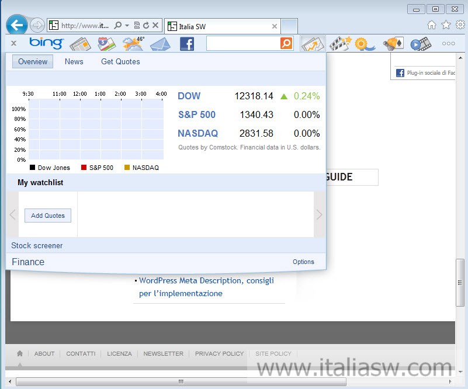
Task: Click the red S&P 500 legend swatch
Action: (x=84, y=168)
